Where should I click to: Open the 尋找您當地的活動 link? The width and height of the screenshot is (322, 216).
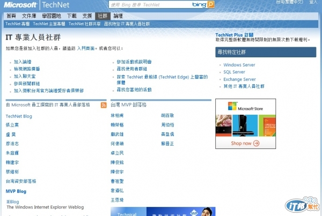point(134,90)
